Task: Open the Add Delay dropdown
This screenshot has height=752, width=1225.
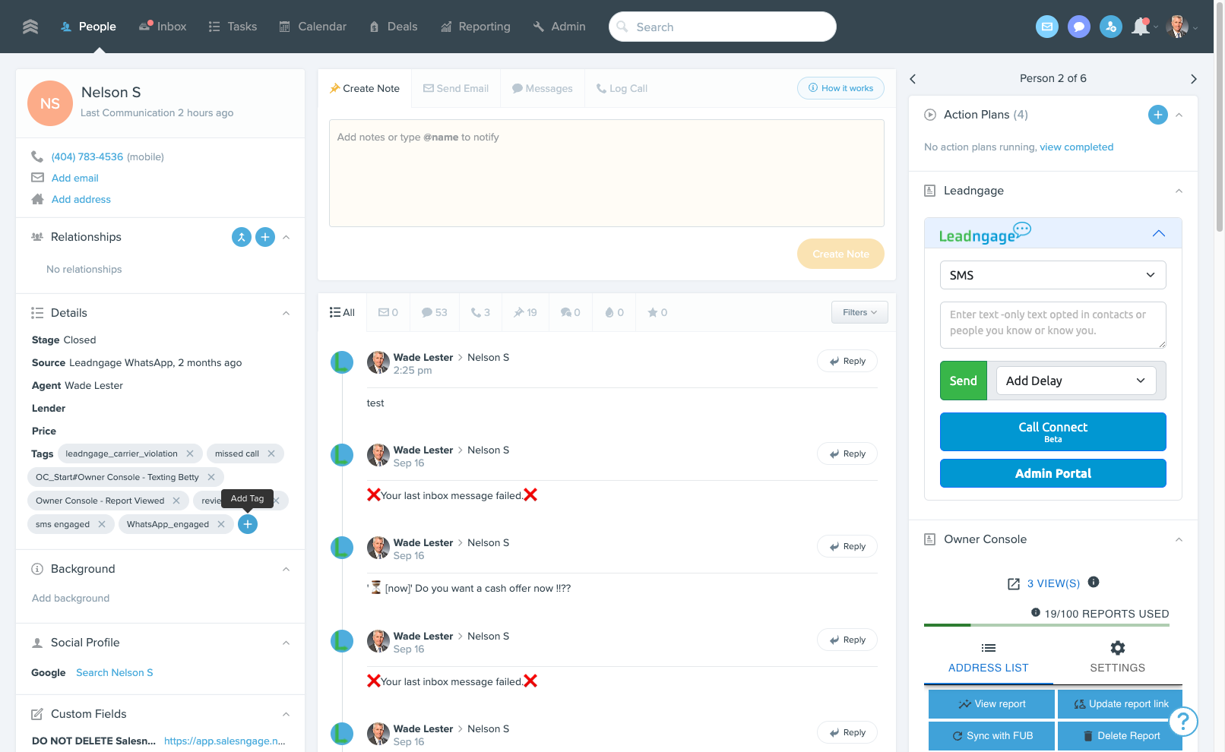Action: click(x=1076, y=381)
